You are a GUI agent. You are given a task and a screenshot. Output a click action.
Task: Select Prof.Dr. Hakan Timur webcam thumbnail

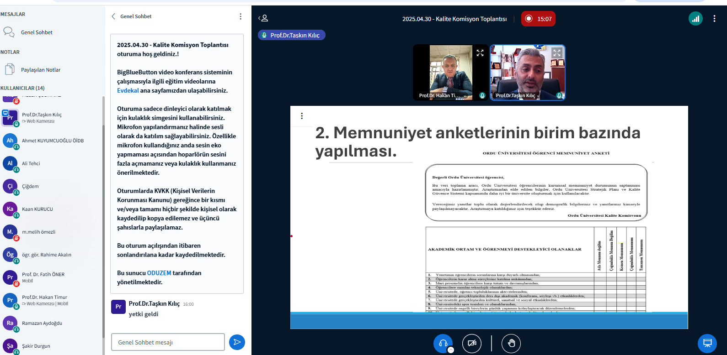451,73
